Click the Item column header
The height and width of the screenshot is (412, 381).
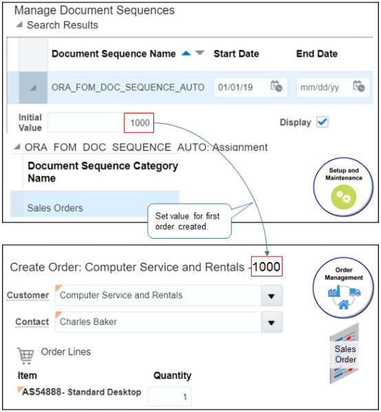pyautogui.click(x=27, y=376)
